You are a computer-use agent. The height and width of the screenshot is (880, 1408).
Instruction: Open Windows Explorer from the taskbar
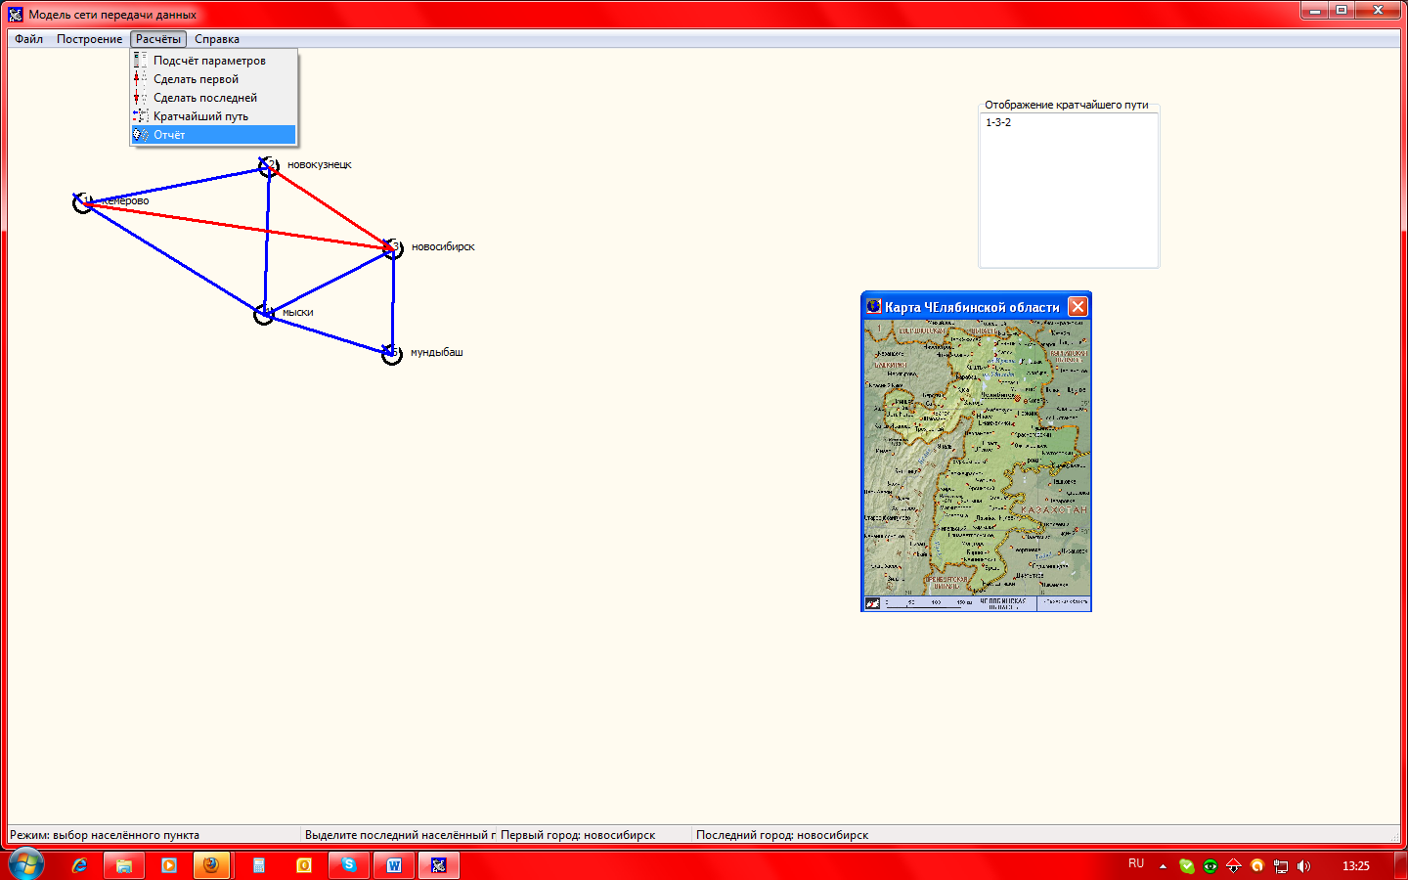(x=124, y=865)
